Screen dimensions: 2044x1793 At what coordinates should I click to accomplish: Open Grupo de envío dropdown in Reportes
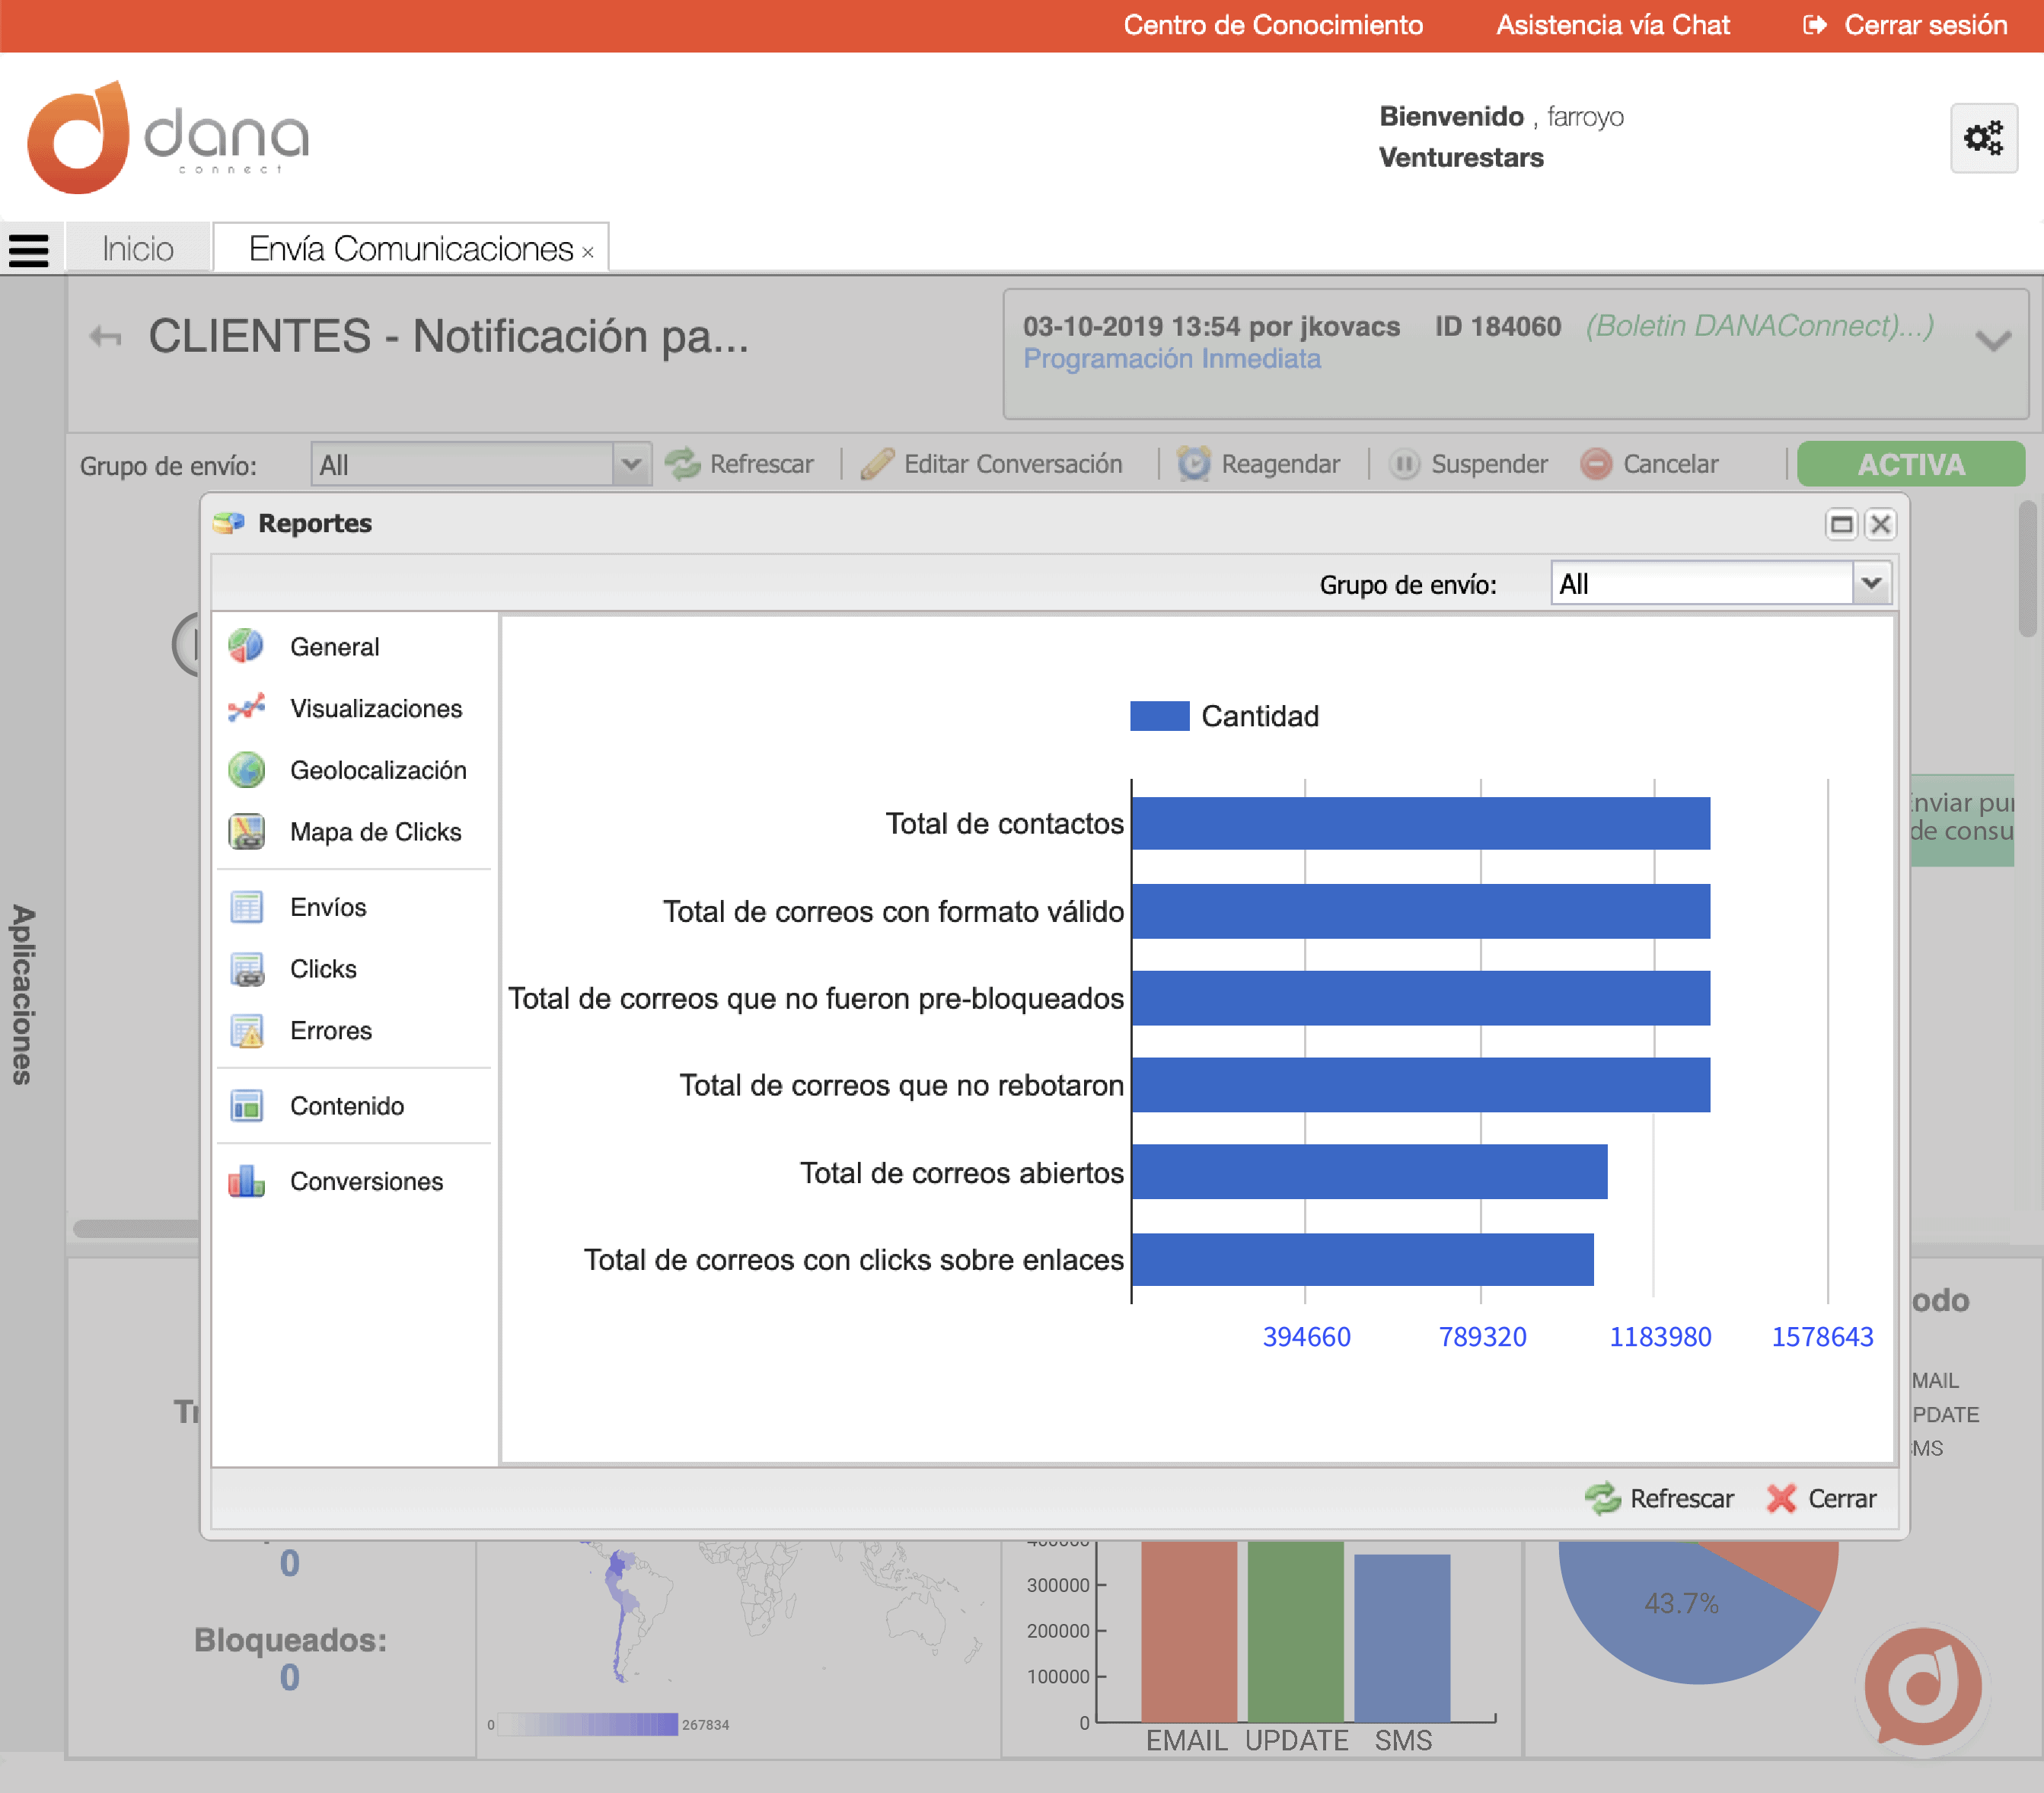click(x=1871, y=583)
